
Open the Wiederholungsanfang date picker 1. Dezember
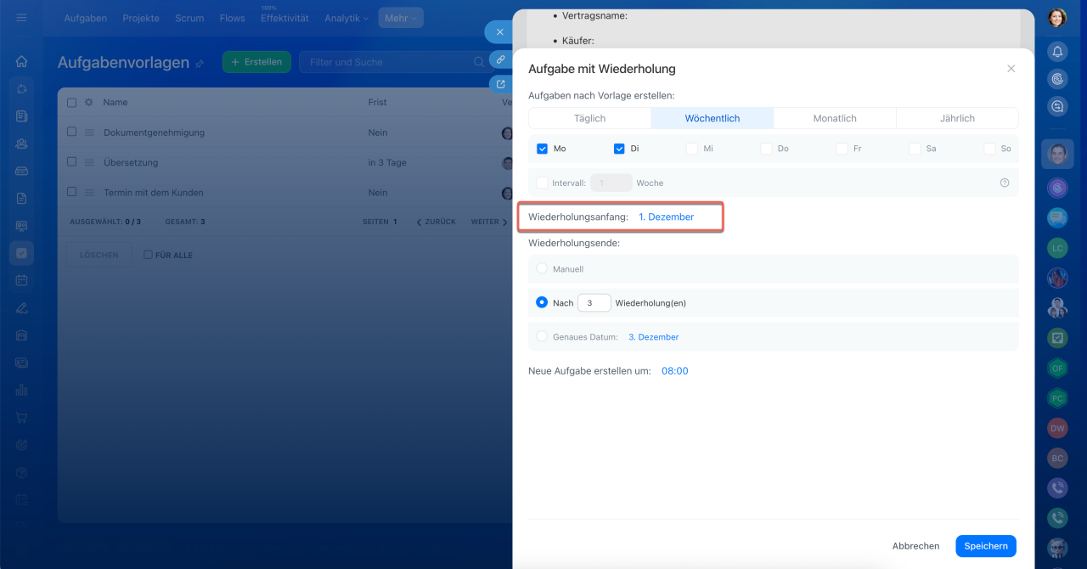click(666, 217)
